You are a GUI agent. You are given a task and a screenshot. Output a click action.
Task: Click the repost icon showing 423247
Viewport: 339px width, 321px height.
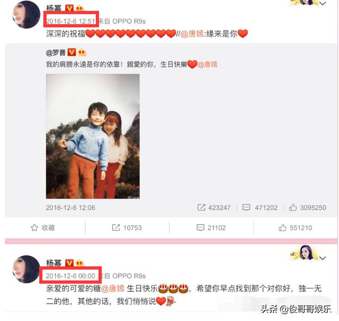coord(201,207)
